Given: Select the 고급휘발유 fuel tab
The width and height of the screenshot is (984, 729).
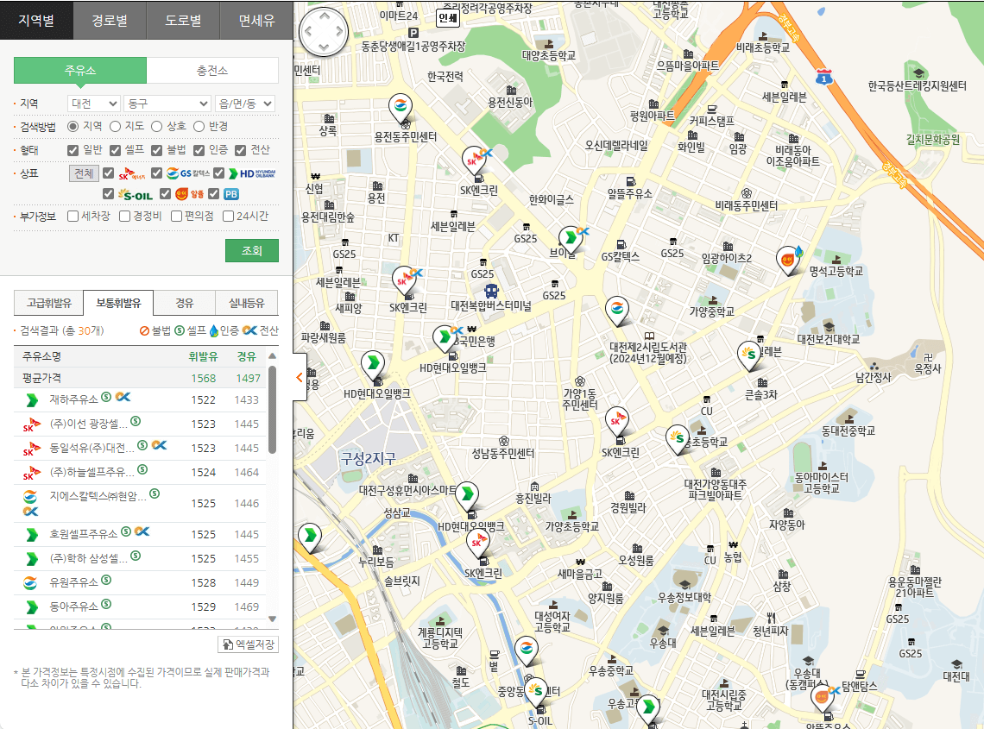Looking at the screenshot, I should tap(49, 303).
